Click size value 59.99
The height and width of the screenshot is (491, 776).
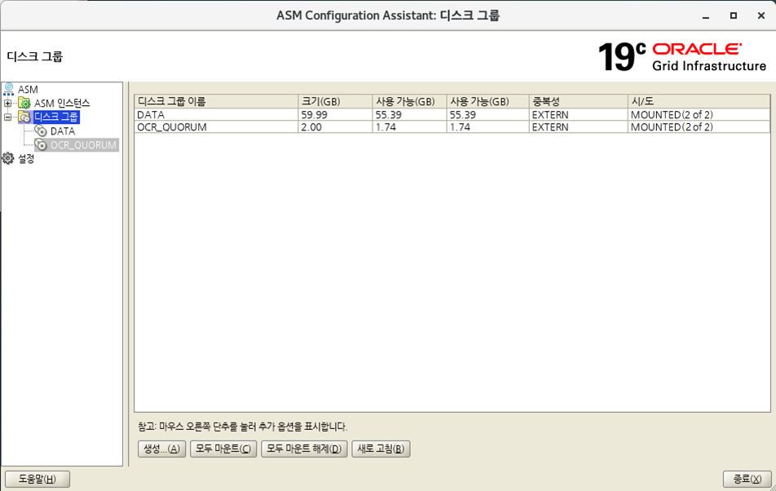(x=315, y=114)
